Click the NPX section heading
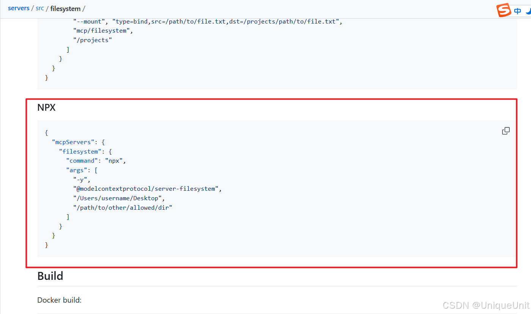 click(46, 108)
